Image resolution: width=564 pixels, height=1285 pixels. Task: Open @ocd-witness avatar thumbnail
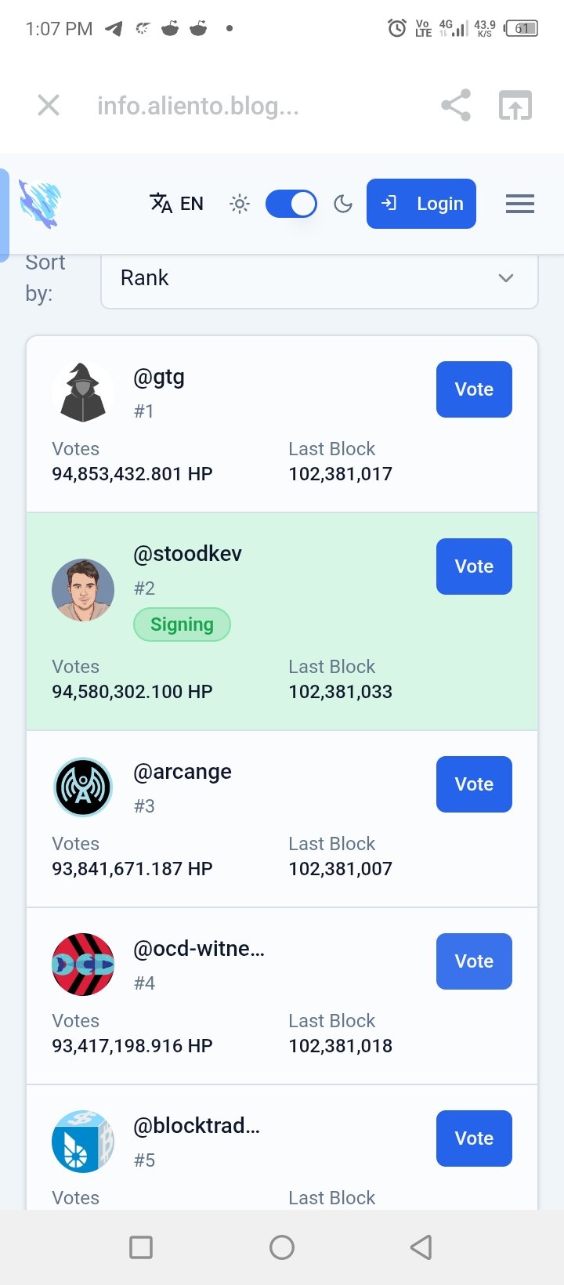83,965
